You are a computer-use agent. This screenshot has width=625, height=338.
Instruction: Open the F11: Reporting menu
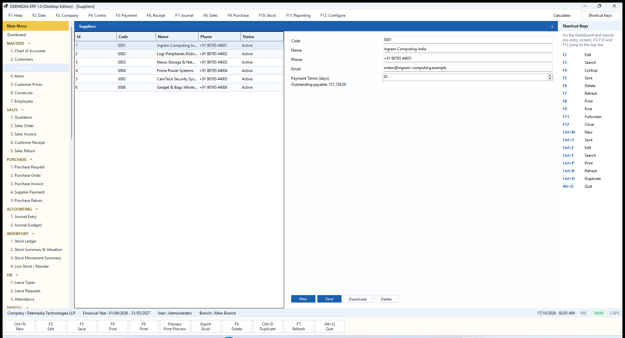(298, 15)
